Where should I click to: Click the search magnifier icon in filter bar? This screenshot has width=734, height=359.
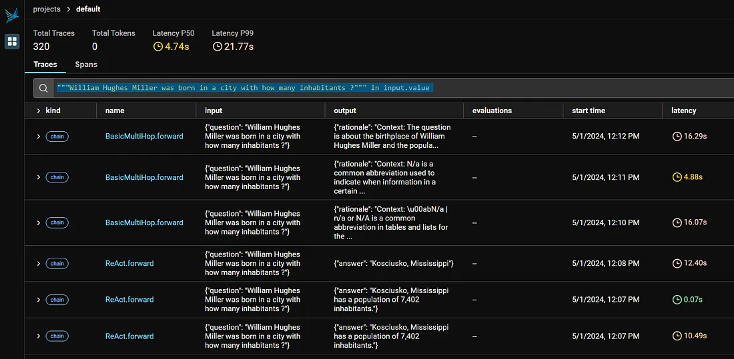click(x=43, y=88)
